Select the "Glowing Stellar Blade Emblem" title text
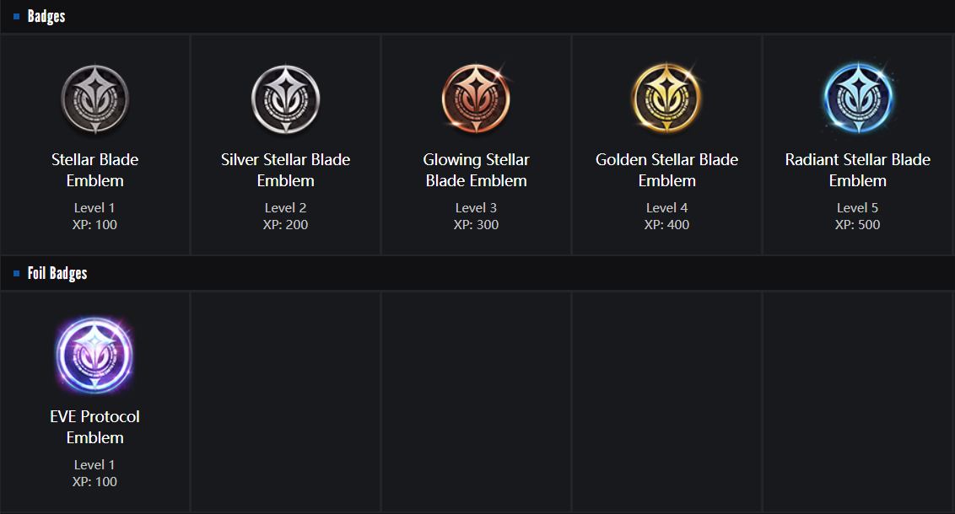The height and width of the screenshot is (514, 955). (476, 170)
